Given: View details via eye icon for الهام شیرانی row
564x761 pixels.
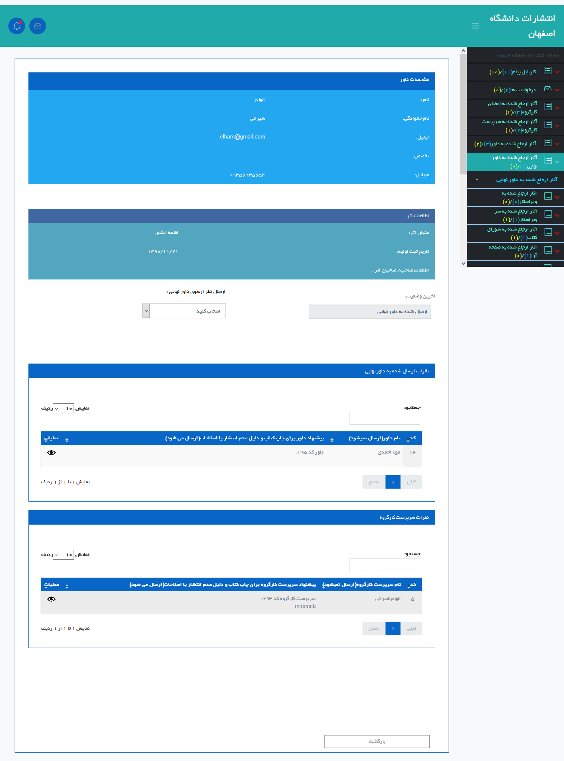Looking at the screenshot, I should pos(51,599).
